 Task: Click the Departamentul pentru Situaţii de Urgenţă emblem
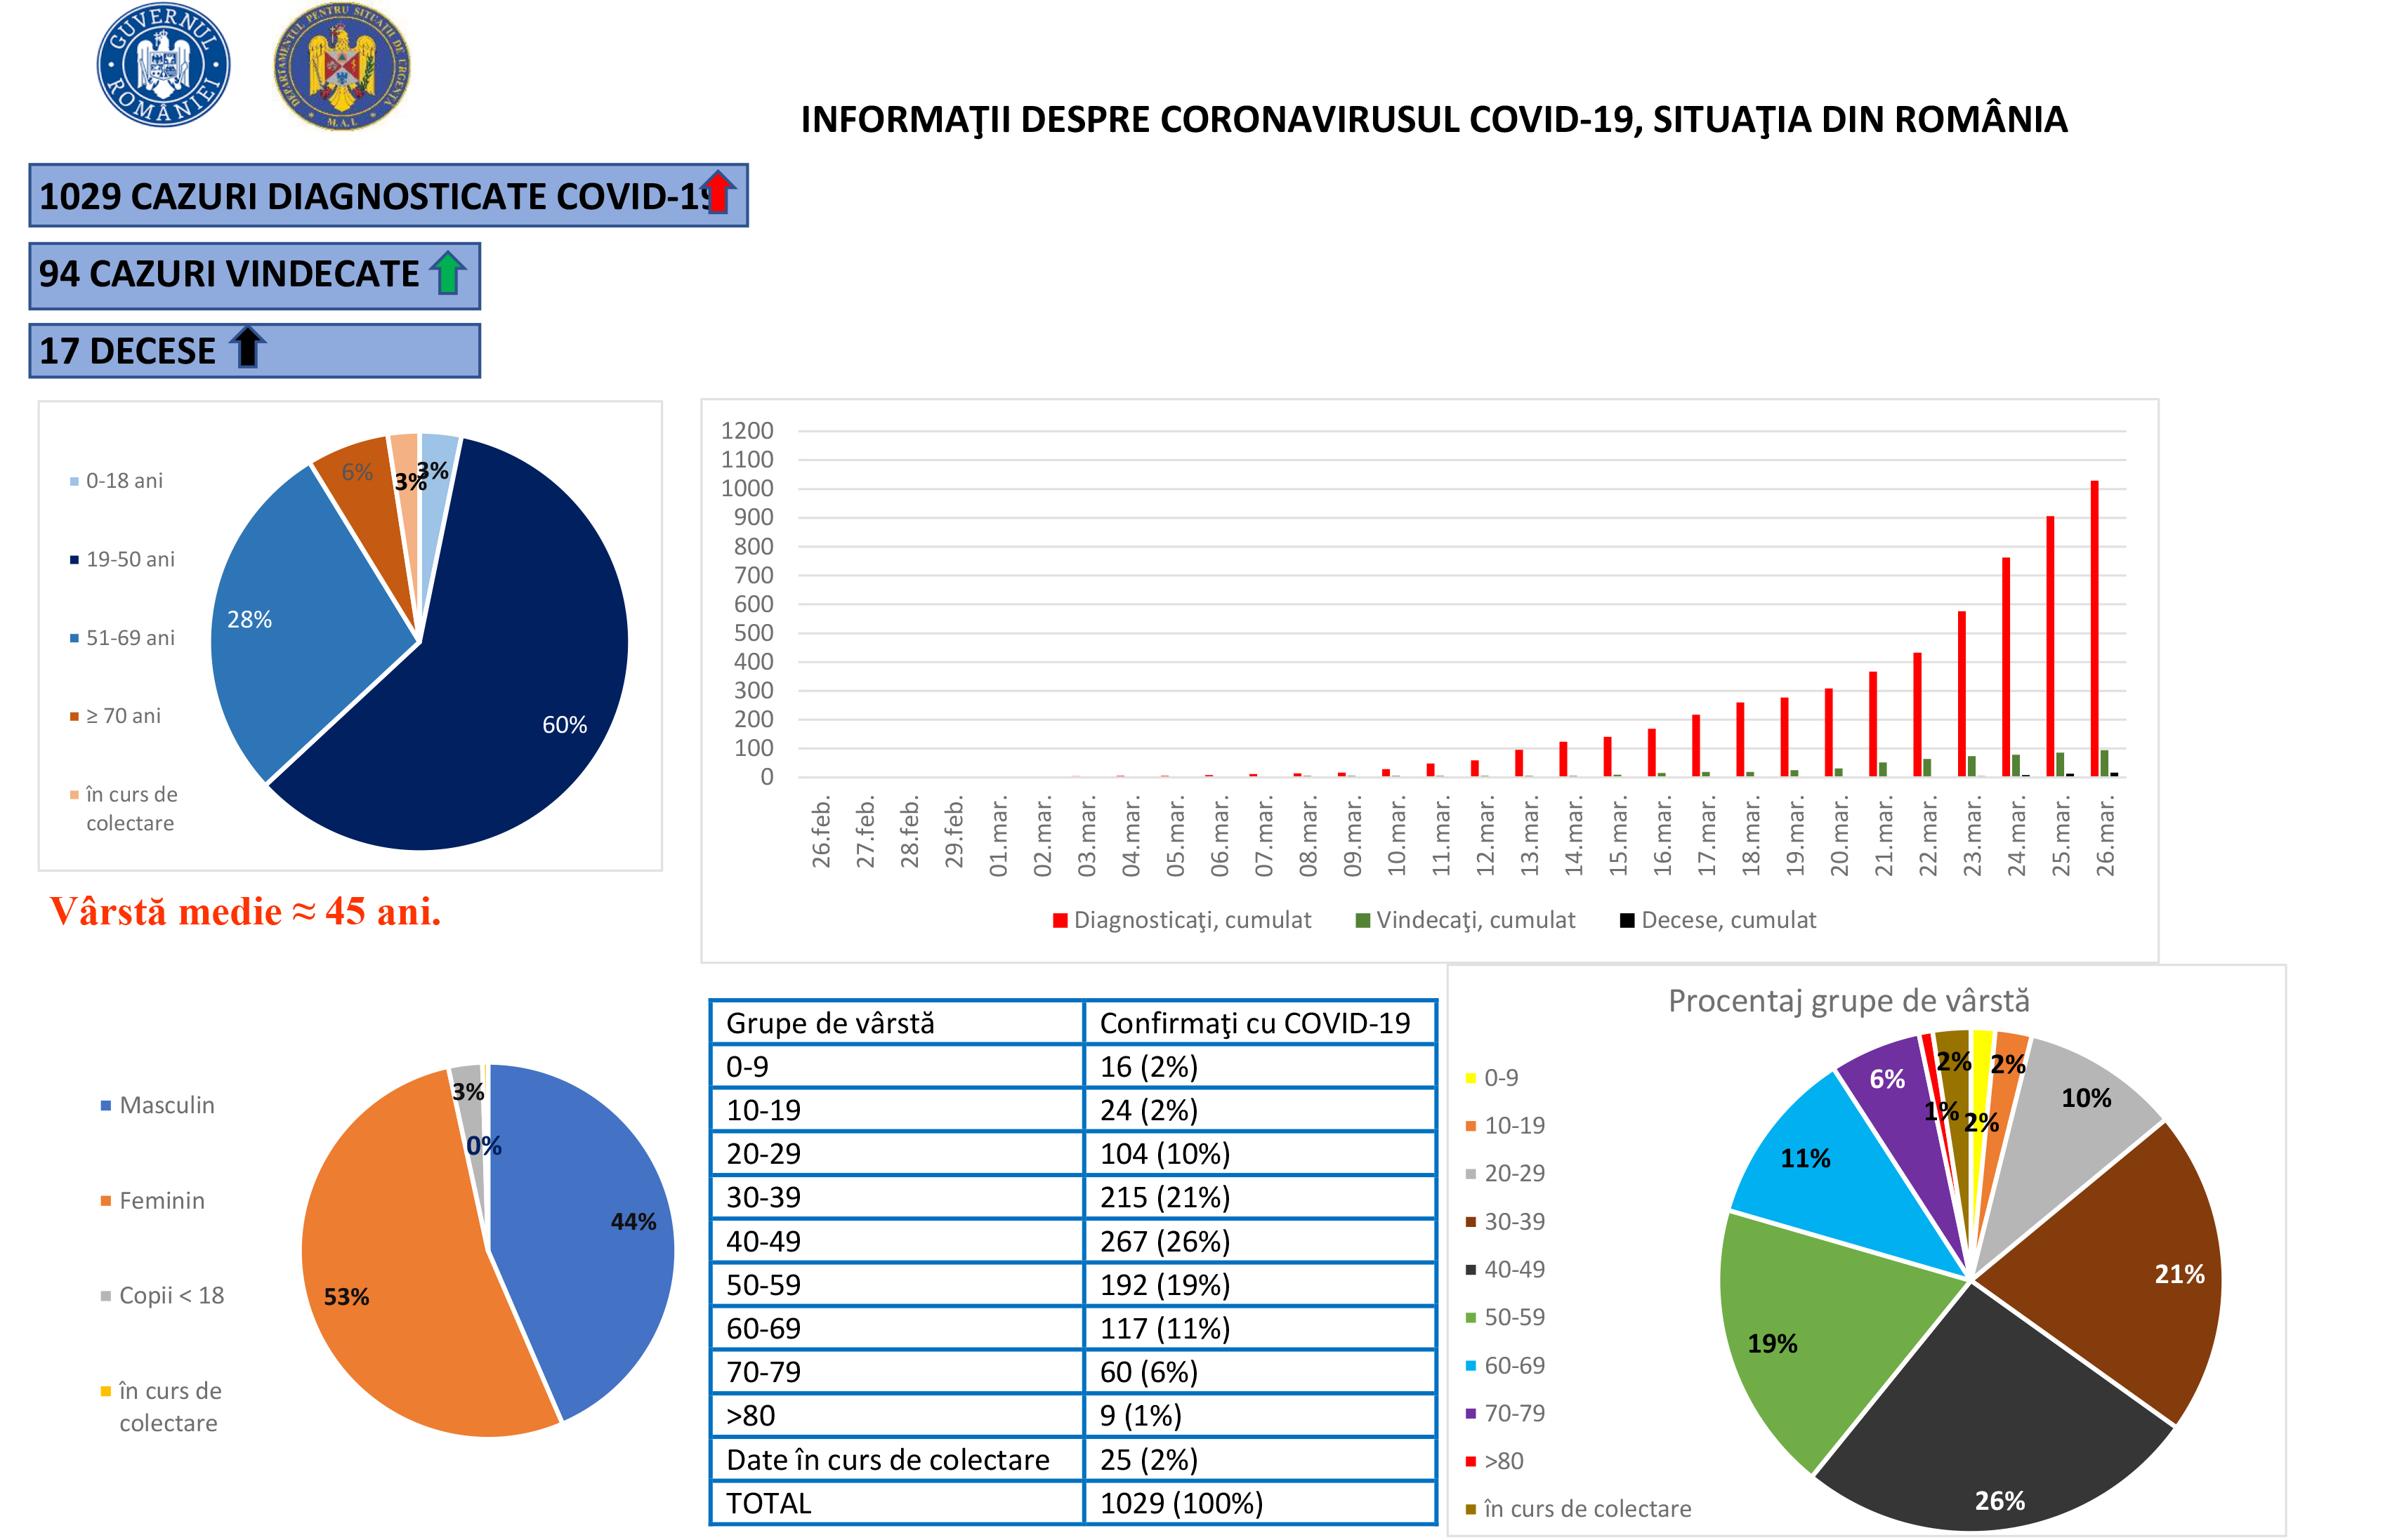pos(342,65)
